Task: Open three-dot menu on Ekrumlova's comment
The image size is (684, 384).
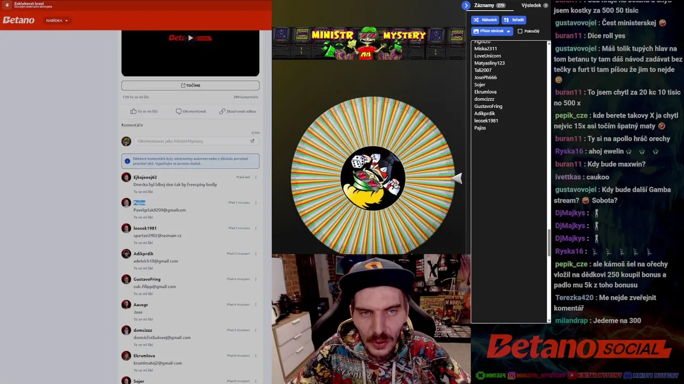Action: pyautogui.click(x=255, y=356)
